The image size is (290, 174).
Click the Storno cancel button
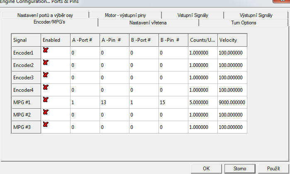[239, 168]
